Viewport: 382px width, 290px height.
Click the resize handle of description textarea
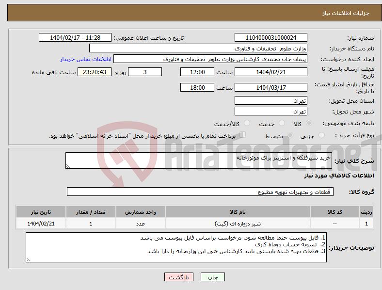68,166
